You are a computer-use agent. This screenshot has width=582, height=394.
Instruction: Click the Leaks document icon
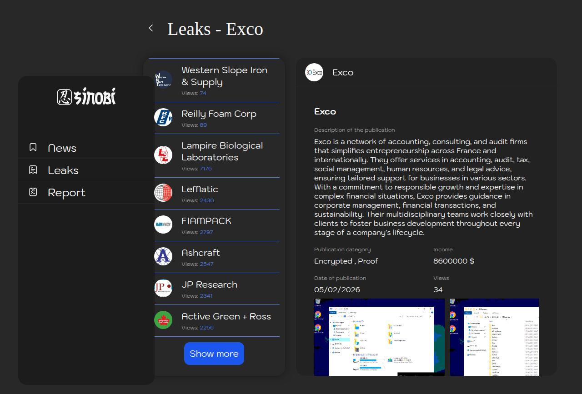pyautogui.click(x=33, y=170)
